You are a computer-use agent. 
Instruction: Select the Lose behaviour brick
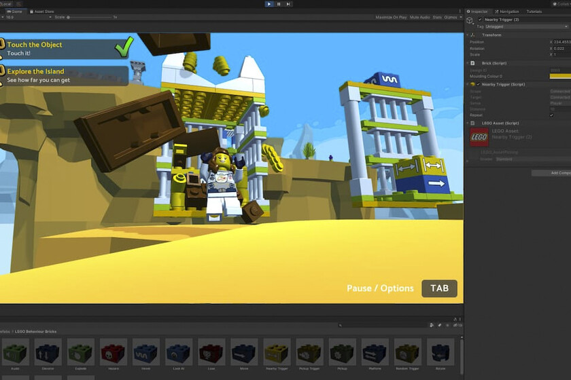pos(211,352)
